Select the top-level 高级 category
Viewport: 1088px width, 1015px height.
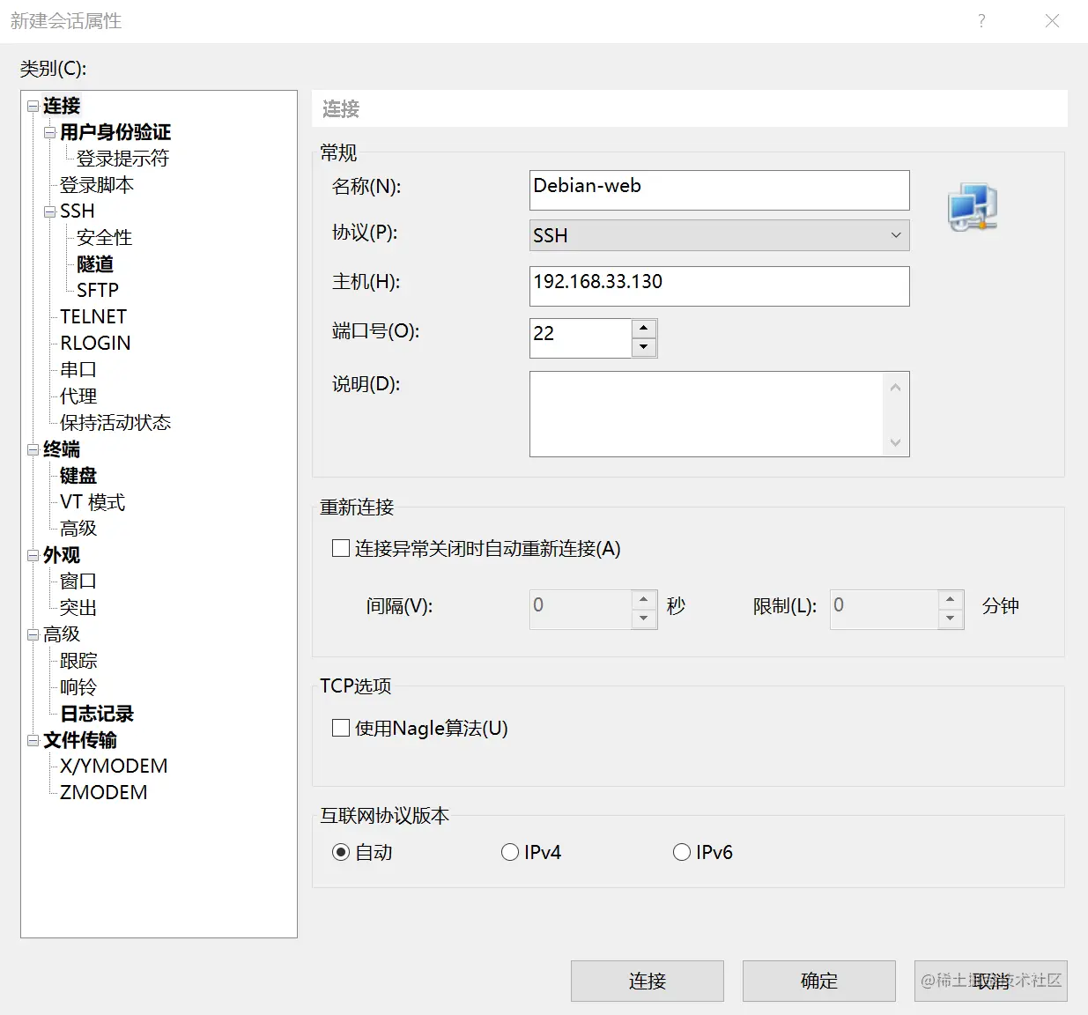pos(62,634)
